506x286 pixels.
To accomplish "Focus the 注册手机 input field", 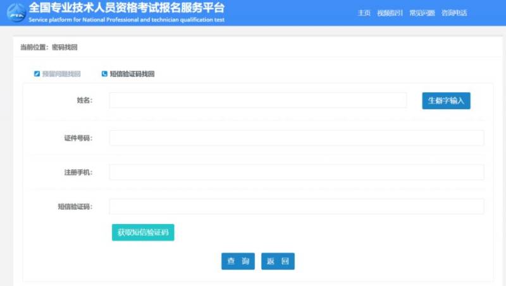I will tap(296, 172).
